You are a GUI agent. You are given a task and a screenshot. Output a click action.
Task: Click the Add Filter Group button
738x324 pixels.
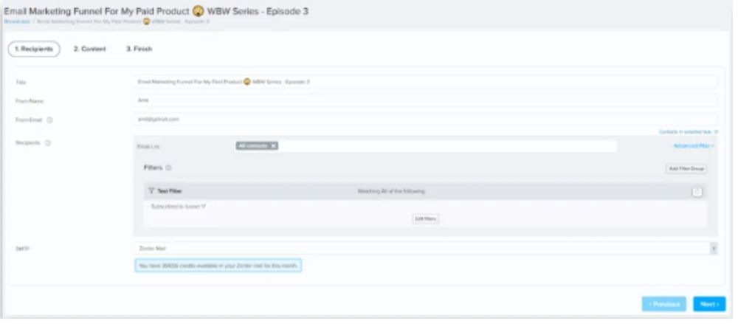tap(686, 168)
